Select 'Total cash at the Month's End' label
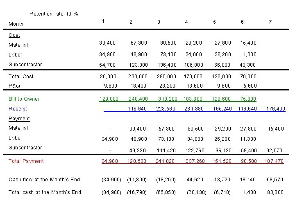 [x=45, y=192]
